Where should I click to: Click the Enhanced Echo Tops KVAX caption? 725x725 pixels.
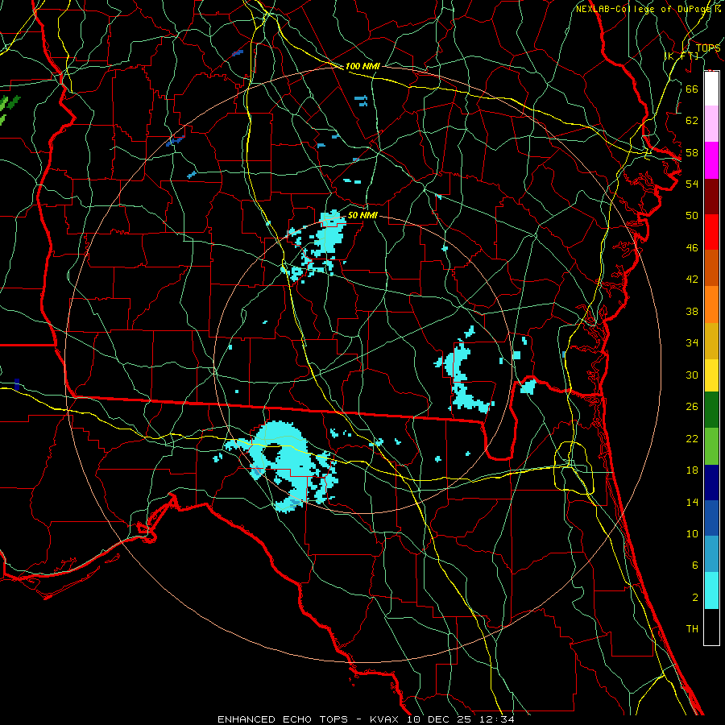click(x=365, y=719)
